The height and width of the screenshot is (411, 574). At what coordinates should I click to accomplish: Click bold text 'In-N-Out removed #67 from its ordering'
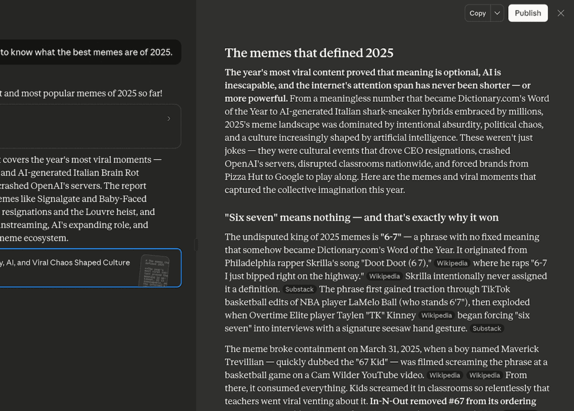[x=453, y=401]
